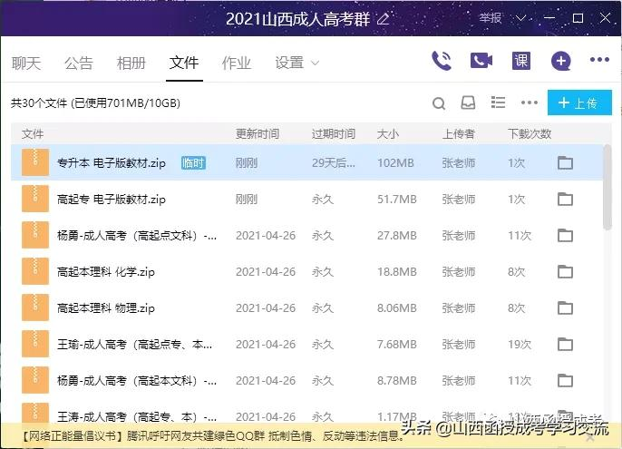Click the 18.8MB size value
Image resolution: width=622 pixels, height=449 pixels.
coord(397,271)
